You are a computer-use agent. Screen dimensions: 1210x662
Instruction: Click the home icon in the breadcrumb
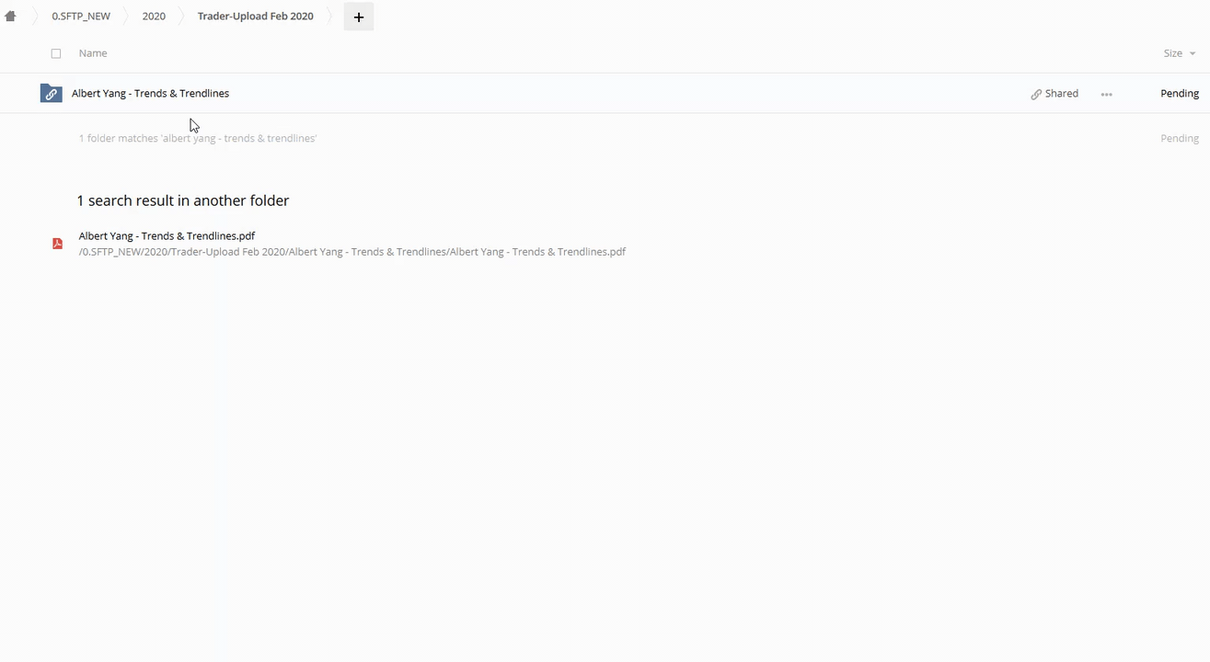(x=11, y=17)
